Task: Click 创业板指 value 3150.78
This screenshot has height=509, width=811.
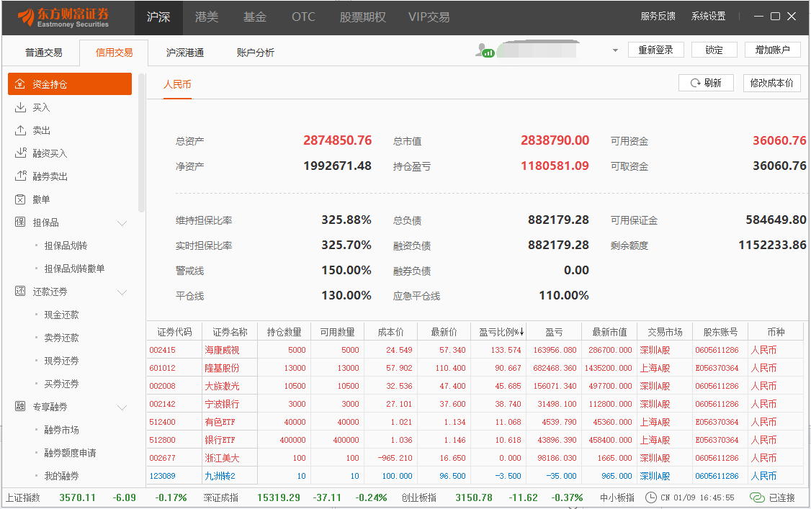Action: click(474, 497)
